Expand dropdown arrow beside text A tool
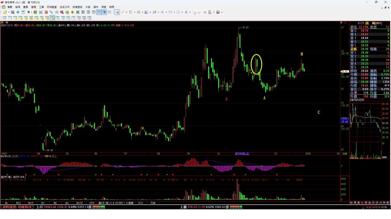Screen dimensions: 391x219 (190, 12)
